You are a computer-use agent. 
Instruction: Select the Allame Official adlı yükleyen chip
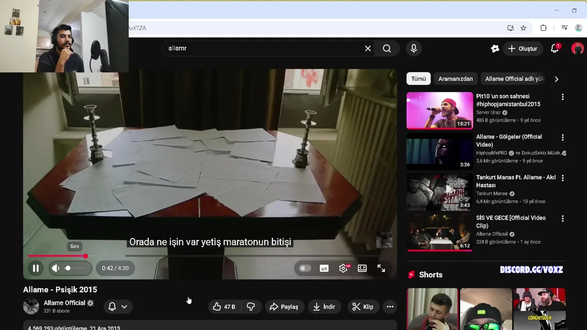515,79
